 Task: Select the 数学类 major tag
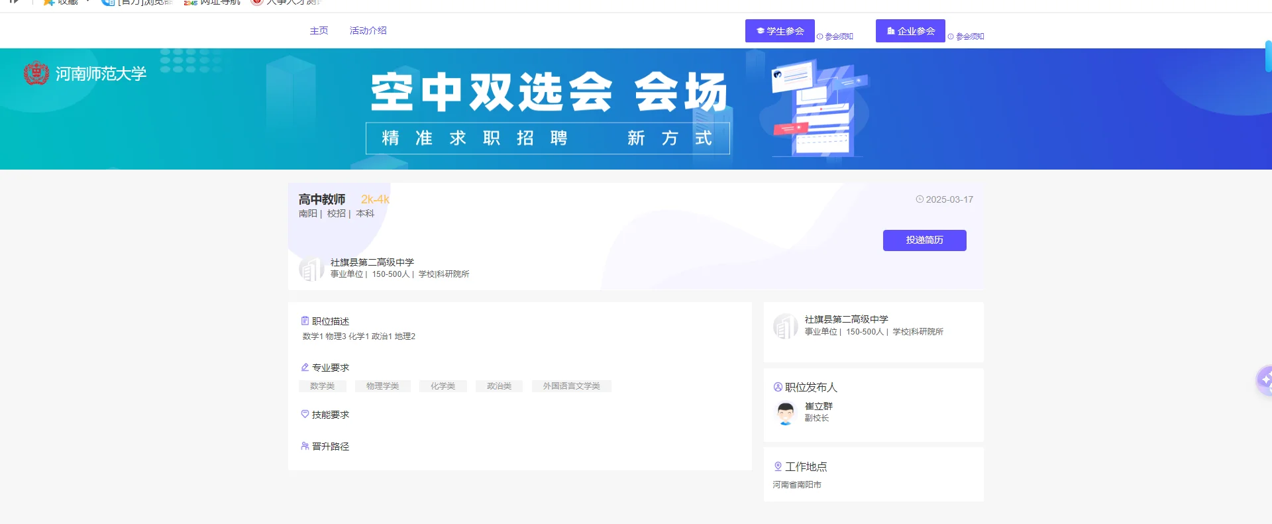(323, 386)
